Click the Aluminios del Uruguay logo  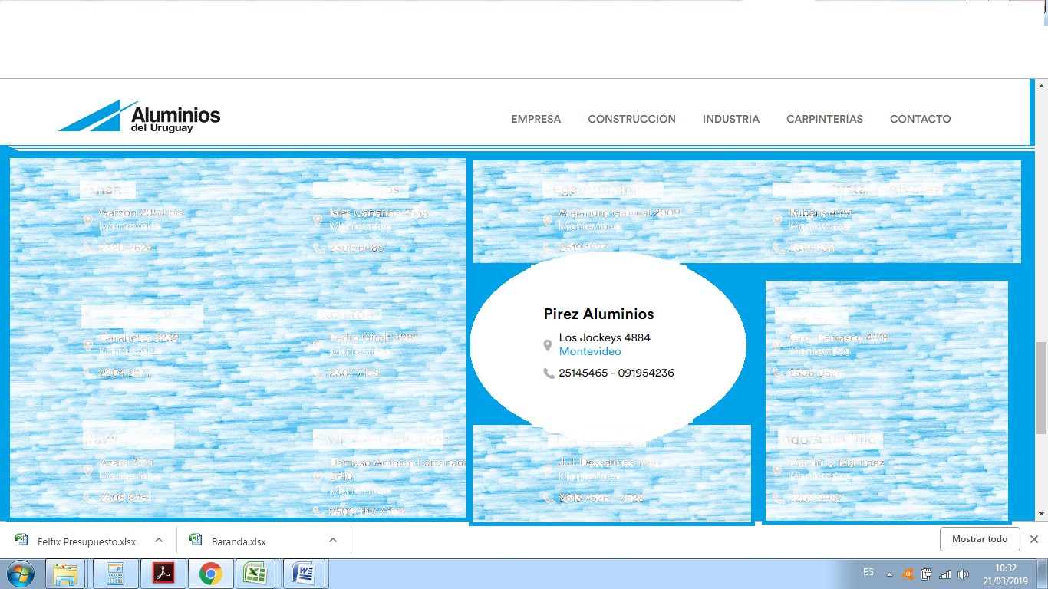click(140, 117)
